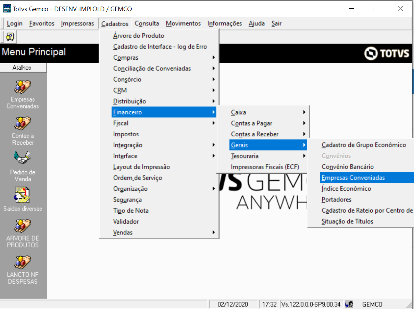
Task: Open the Movimentos menu
Action: point(183,24)
